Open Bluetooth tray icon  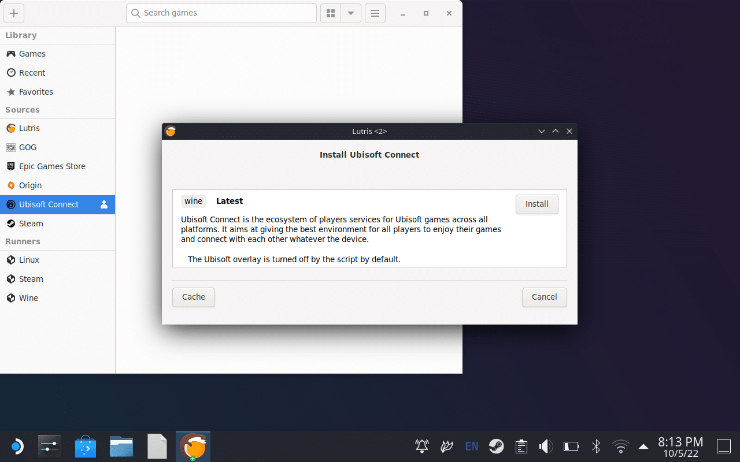(596, 446)
